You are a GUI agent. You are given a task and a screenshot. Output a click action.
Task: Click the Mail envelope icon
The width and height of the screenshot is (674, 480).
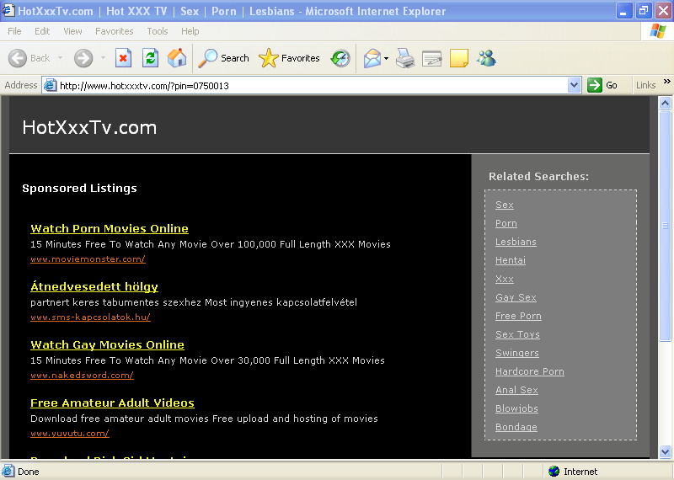tap(372, 58)
